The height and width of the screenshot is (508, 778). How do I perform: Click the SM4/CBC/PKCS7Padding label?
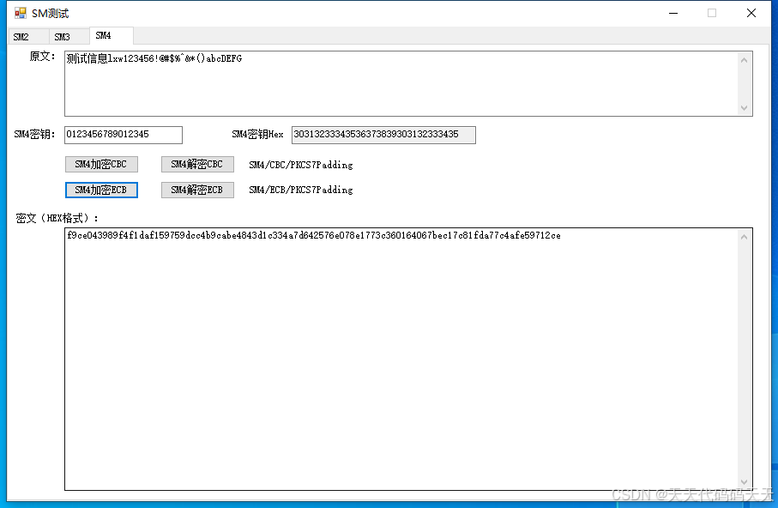coord(301,165)
